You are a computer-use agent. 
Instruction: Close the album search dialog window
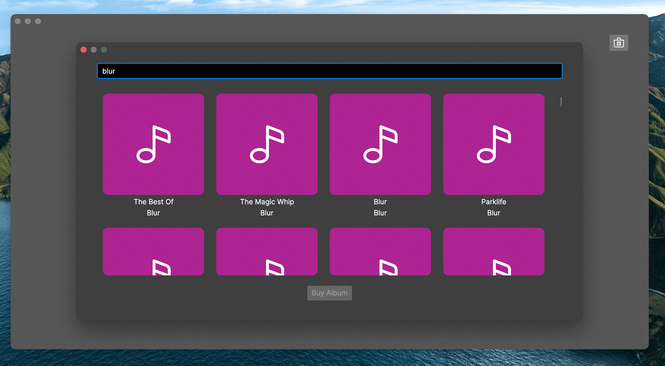point(83,50)
